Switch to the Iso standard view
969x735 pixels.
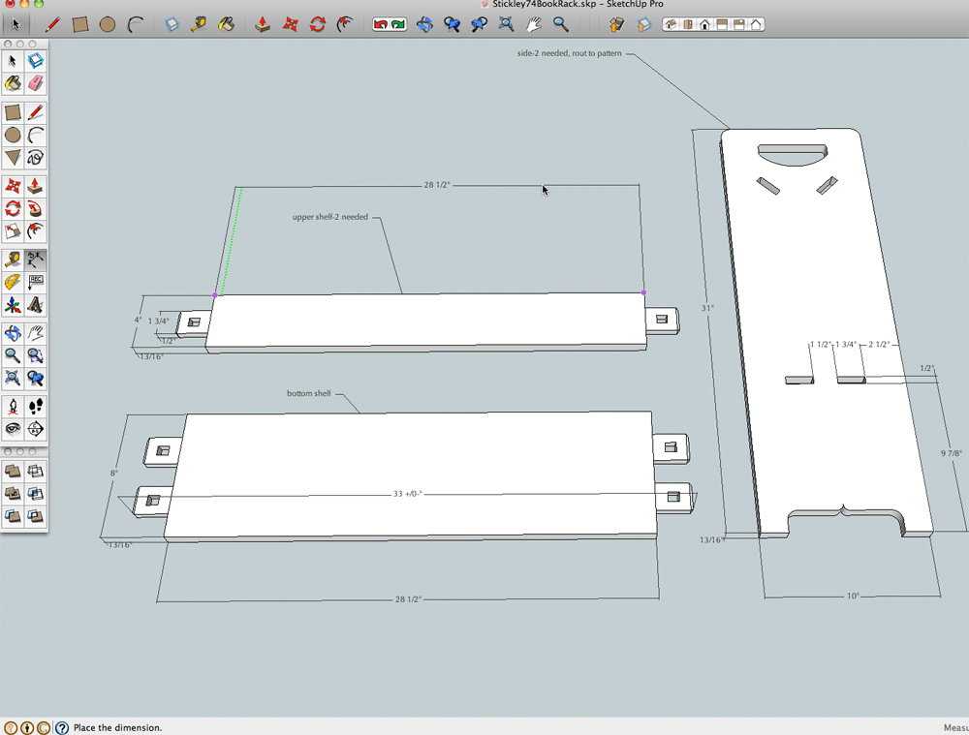(x=672, y=23)
